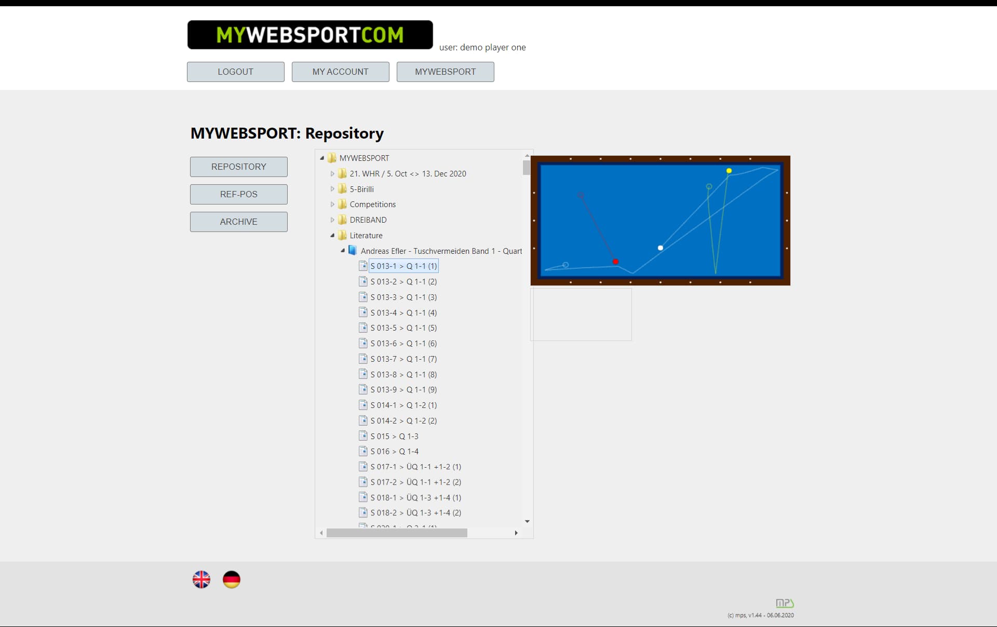Click the red ball on table
The image size is (997, 627).
point(615,262)
